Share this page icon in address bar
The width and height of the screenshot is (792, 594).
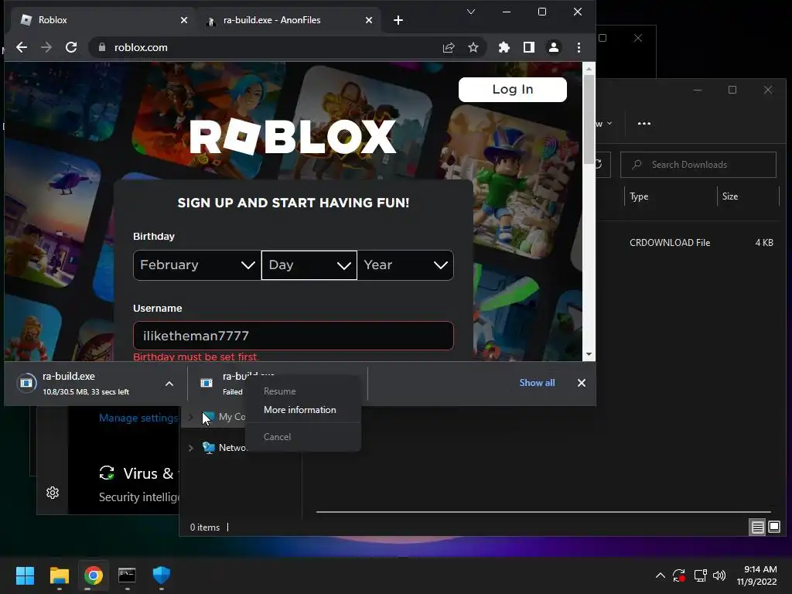click(x=449, y=47)
